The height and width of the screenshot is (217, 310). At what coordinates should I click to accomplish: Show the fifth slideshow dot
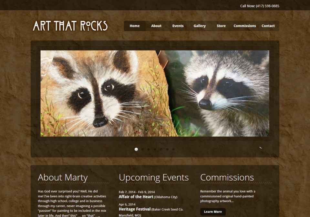tap(161, 149)
